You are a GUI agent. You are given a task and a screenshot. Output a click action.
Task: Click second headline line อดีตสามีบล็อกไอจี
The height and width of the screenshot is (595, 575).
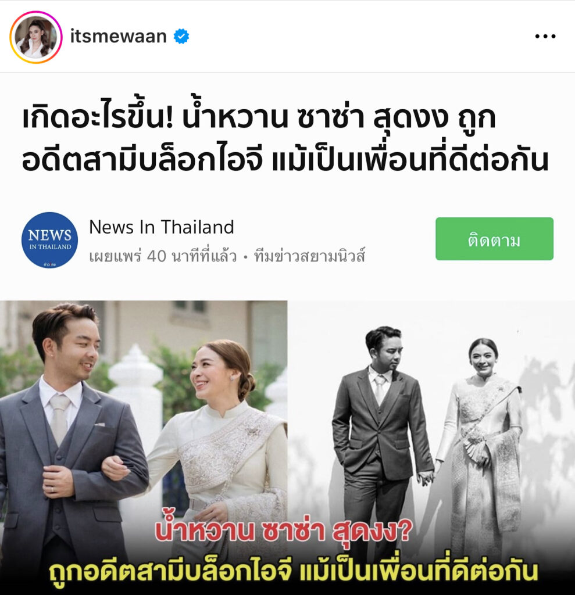click(x=142, y=160)
